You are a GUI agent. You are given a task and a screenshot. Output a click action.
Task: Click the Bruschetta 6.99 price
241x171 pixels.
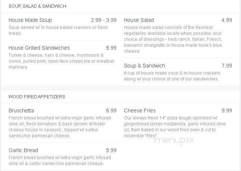[x=111, y=111]
